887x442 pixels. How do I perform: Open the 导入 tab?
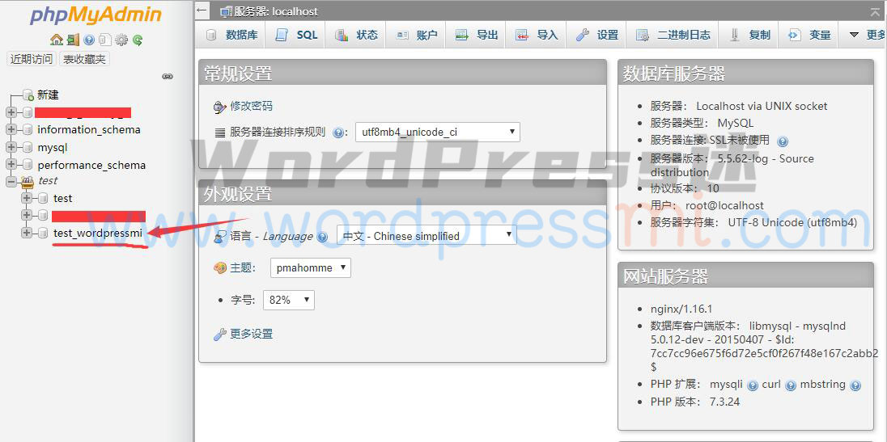[537, 35]
